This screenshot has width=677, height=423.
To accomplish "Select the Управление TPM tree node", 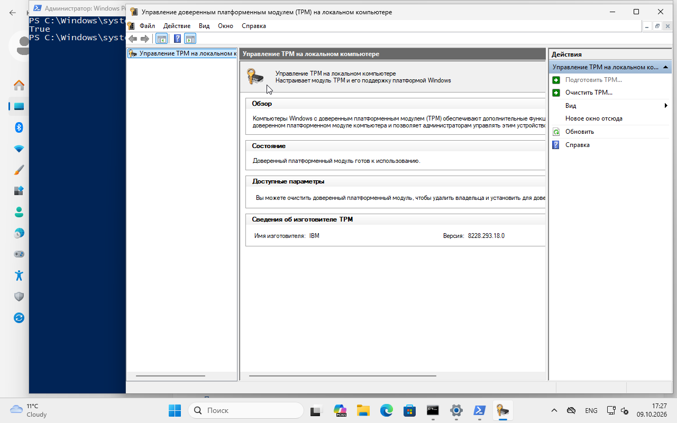I will click(182, 53).
